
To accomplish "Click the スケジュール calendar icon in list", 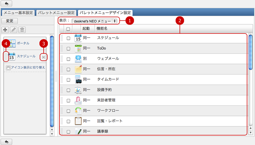I will 78,38.
